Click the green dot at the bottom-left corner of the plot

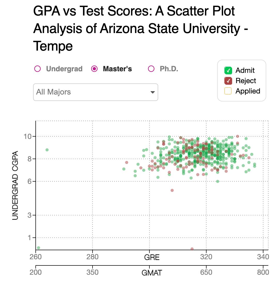coord(39,248)
